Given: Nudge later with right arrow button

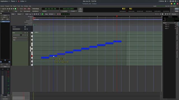Looking at the screenshot, I should 60,14.
